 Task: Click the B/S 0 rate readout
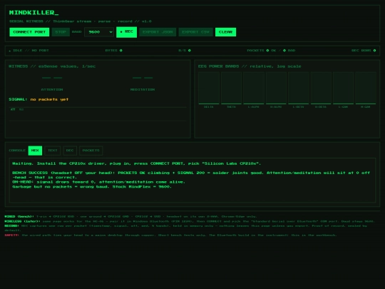[x=185, y=51]
